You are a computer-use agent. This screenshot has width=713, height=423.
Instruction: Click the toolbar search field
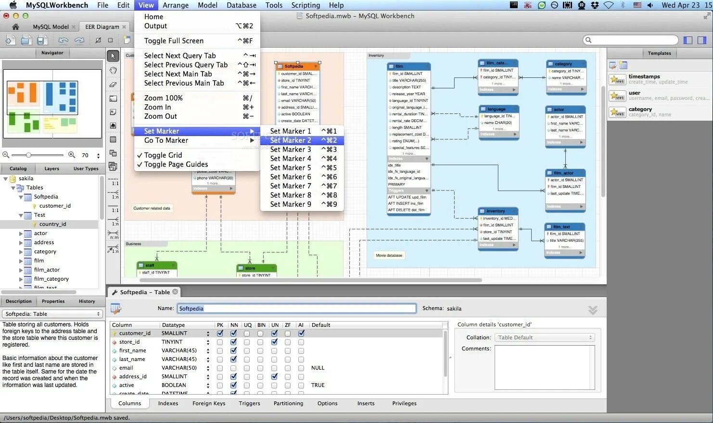(x=631, y=40)
